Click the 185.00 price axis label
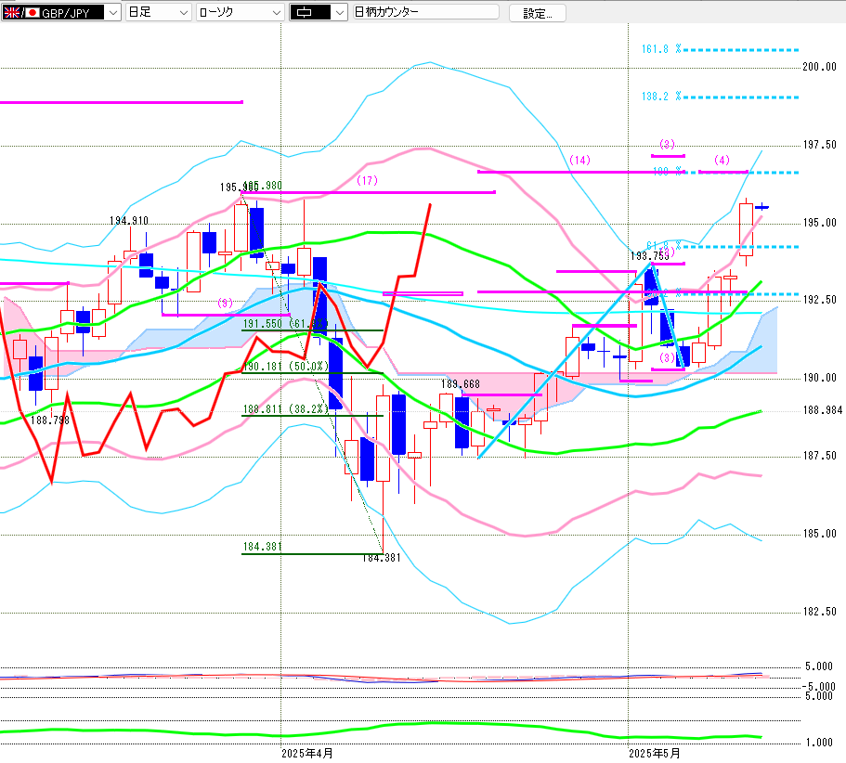This screenshot has height=763, width=846. (819, 534)
